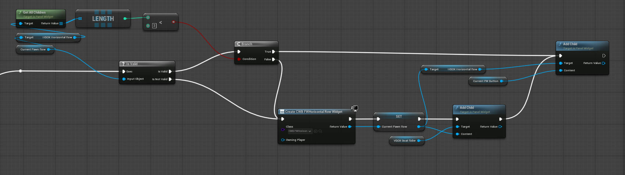Click the Branch node's False output pin
625x175 pixels.
tap(274, 59)
